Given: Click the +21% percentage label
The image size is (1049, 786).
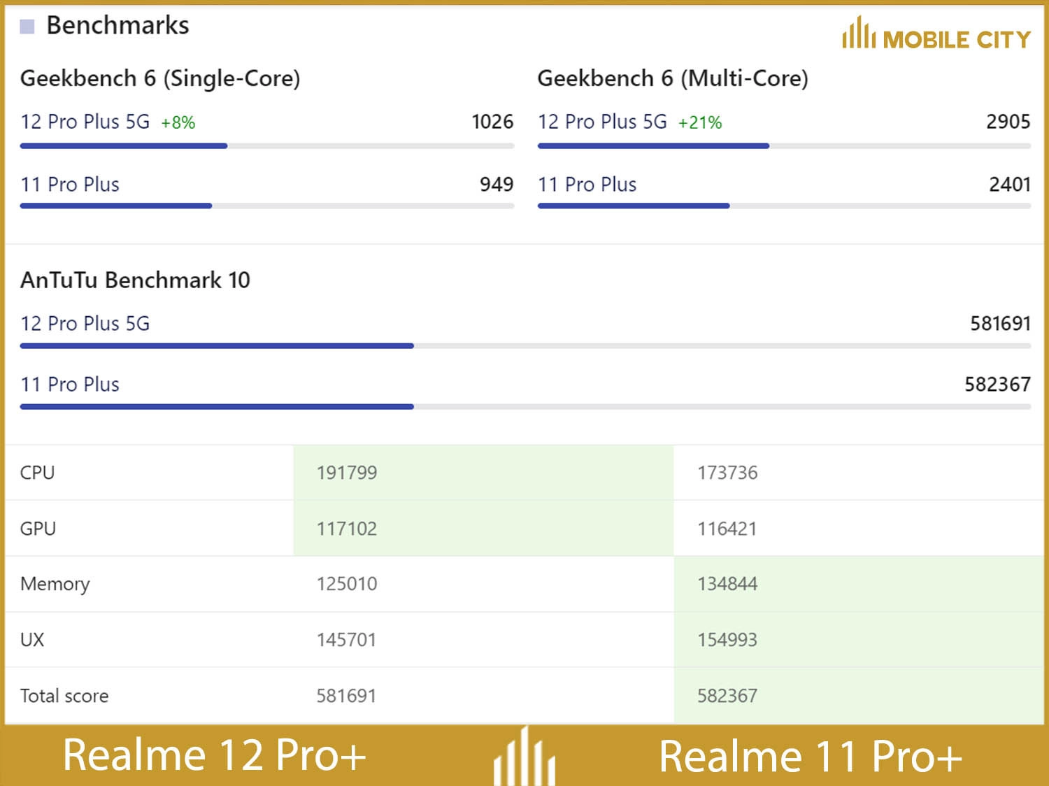Looking at the screenshot, I should pos(700,123).
